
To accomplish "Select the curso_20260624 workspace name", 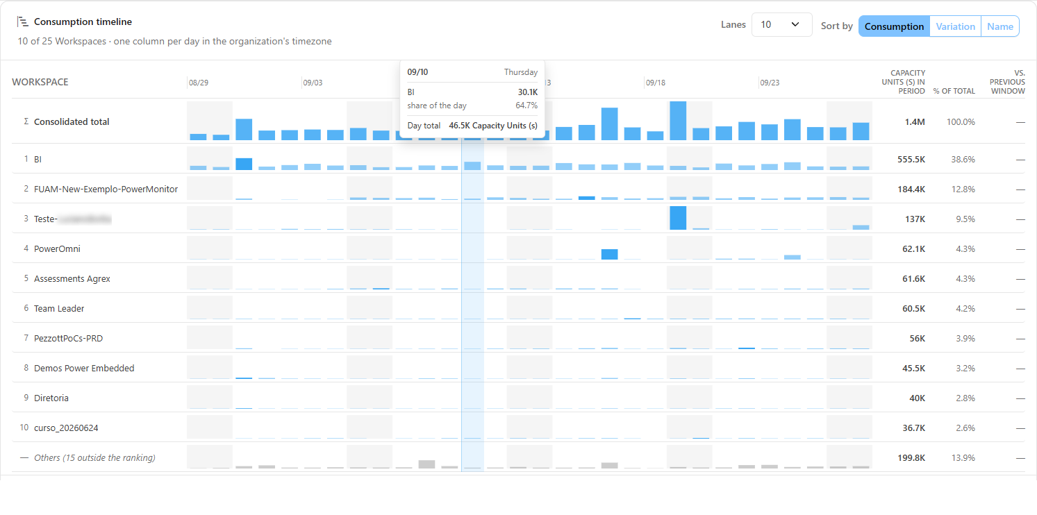I will [x=66, y=428].
